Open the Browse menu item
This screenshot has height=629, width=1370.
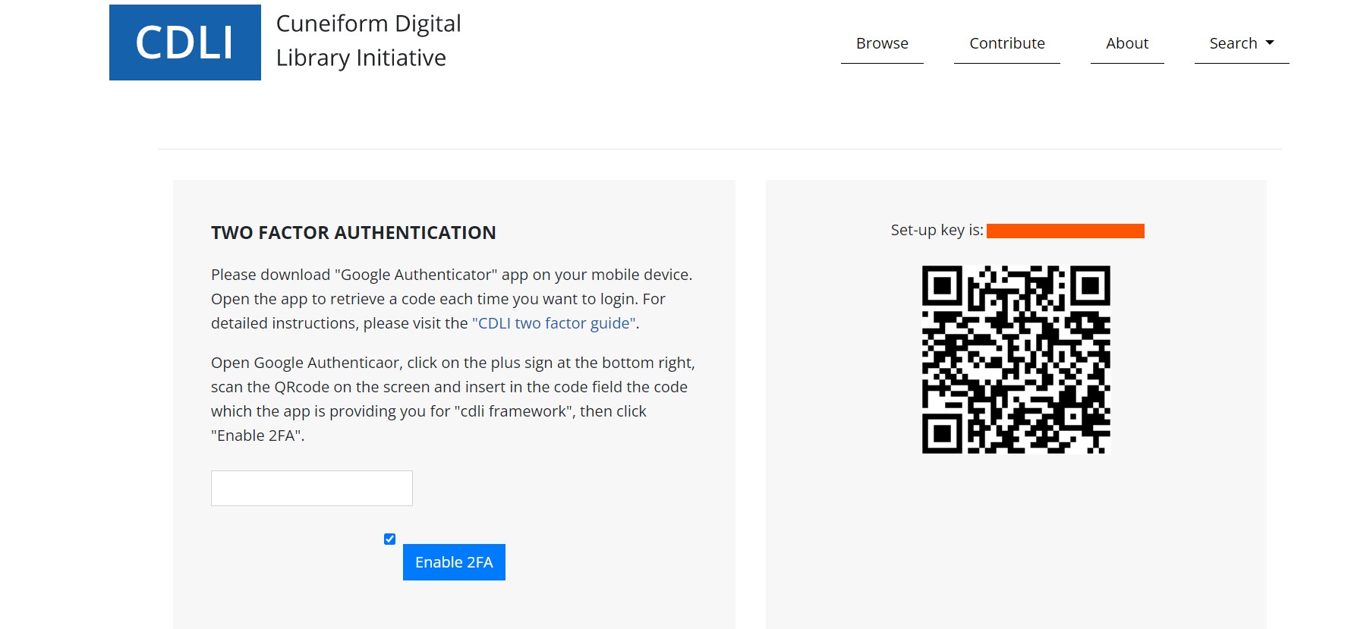click(882, 43)
